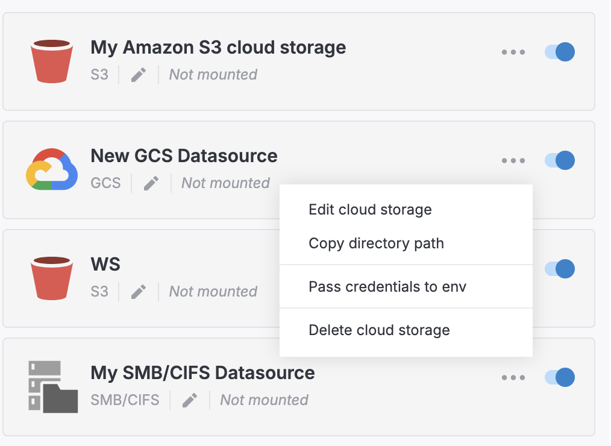Click Delete cloud storage

pos(378,330)
